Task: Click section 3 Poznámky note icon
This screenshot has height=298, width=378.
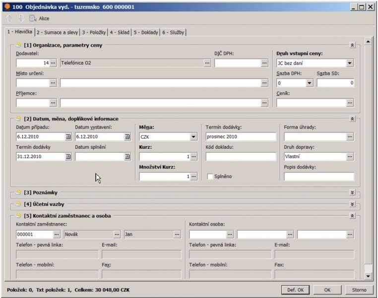Action: 18,192
